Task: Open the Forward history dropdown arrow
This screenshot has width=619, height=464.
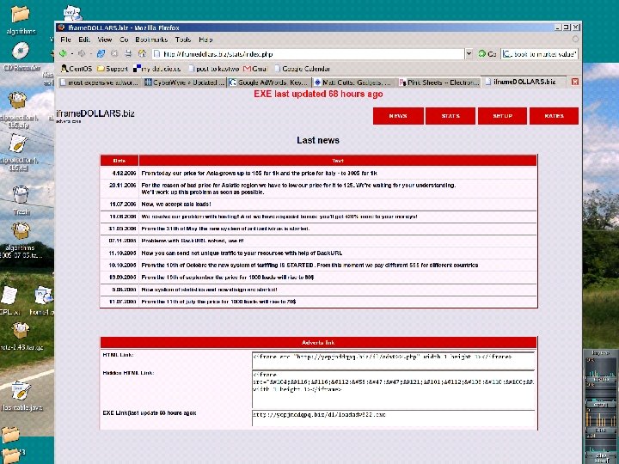Action: (91, 53)
